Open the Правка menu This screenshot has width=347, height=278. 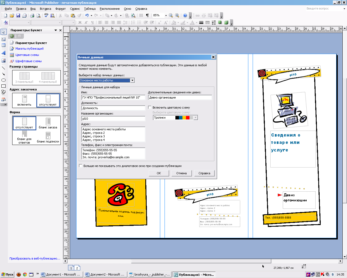(x=21, y=9)
